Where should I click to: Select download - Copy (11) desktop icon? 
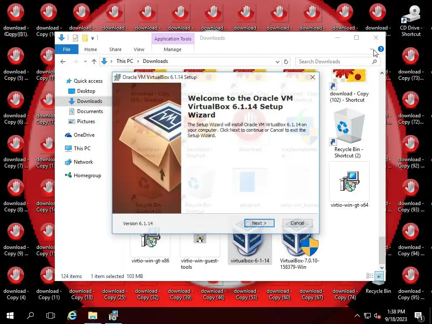tap(49, 283)
